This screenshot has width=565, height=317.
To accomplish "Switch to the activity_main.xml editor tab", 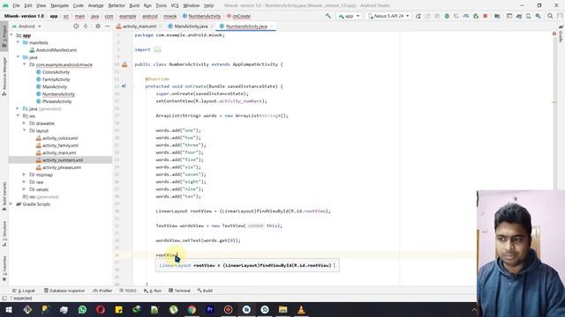I will tap(139, 26).
